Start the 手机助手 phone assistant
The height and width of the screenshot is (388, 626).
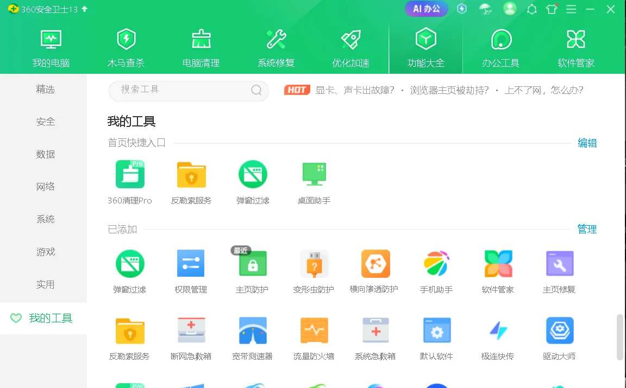point(437,270)
